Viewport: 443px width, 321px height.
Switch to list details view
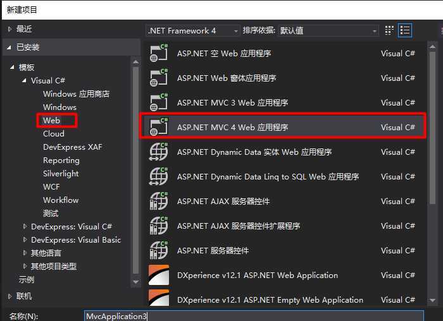pyautogui.click(x=405, y=30)
